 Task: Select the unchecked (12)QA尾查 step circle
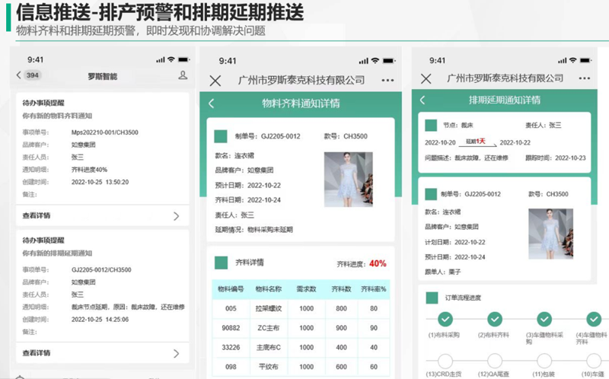(495, 361)
